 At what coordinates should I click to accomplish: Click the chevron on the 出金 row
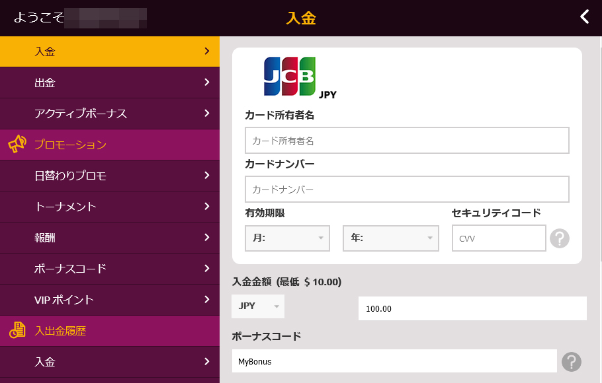click(207, 82)
